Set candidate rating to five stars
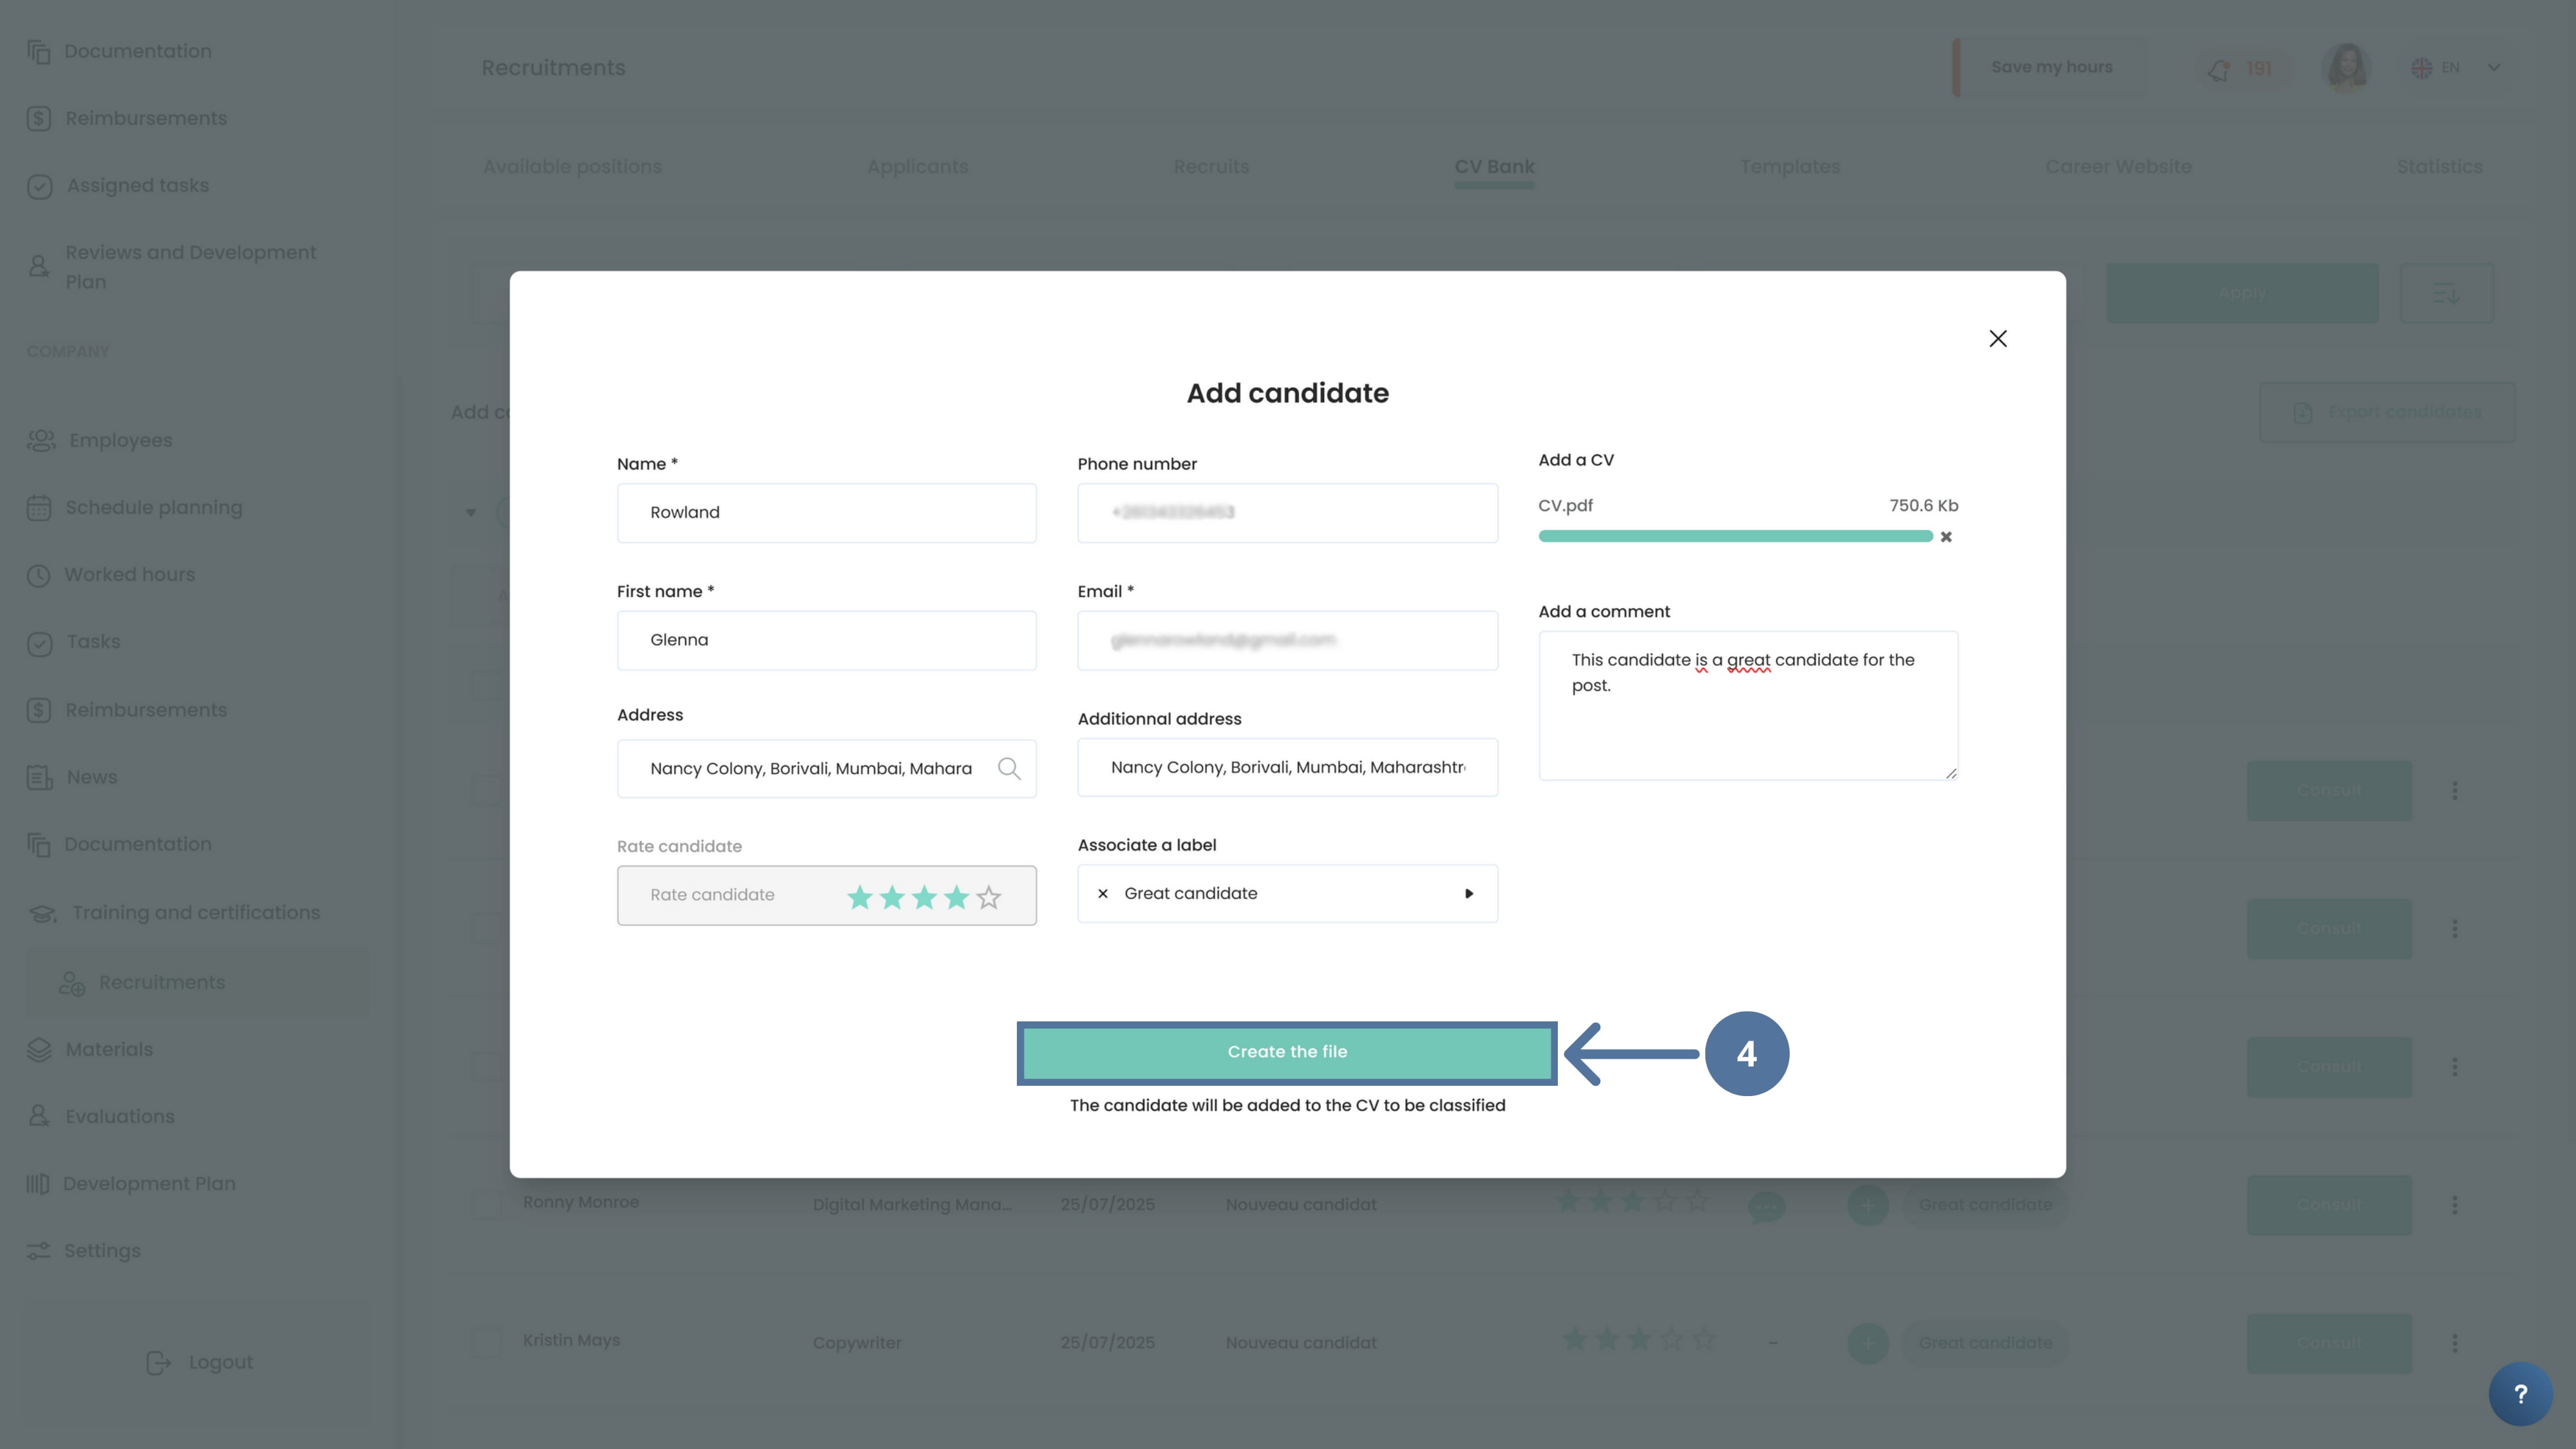The image size is (2576, 1449). (x=989, y=897)
